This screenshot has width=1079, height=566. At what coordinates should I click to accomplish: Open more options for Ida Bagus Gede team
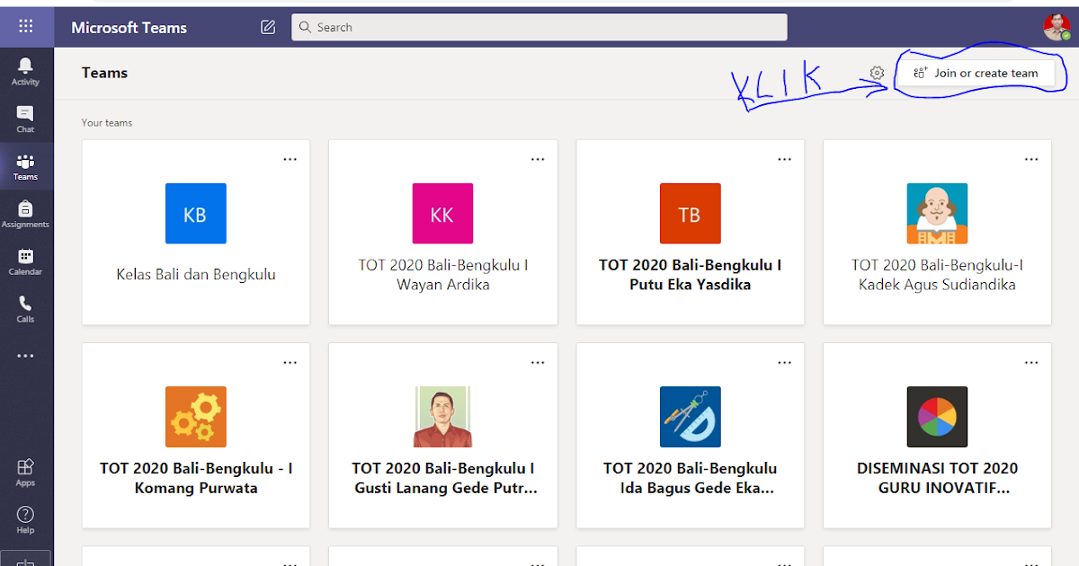[784, 362]
